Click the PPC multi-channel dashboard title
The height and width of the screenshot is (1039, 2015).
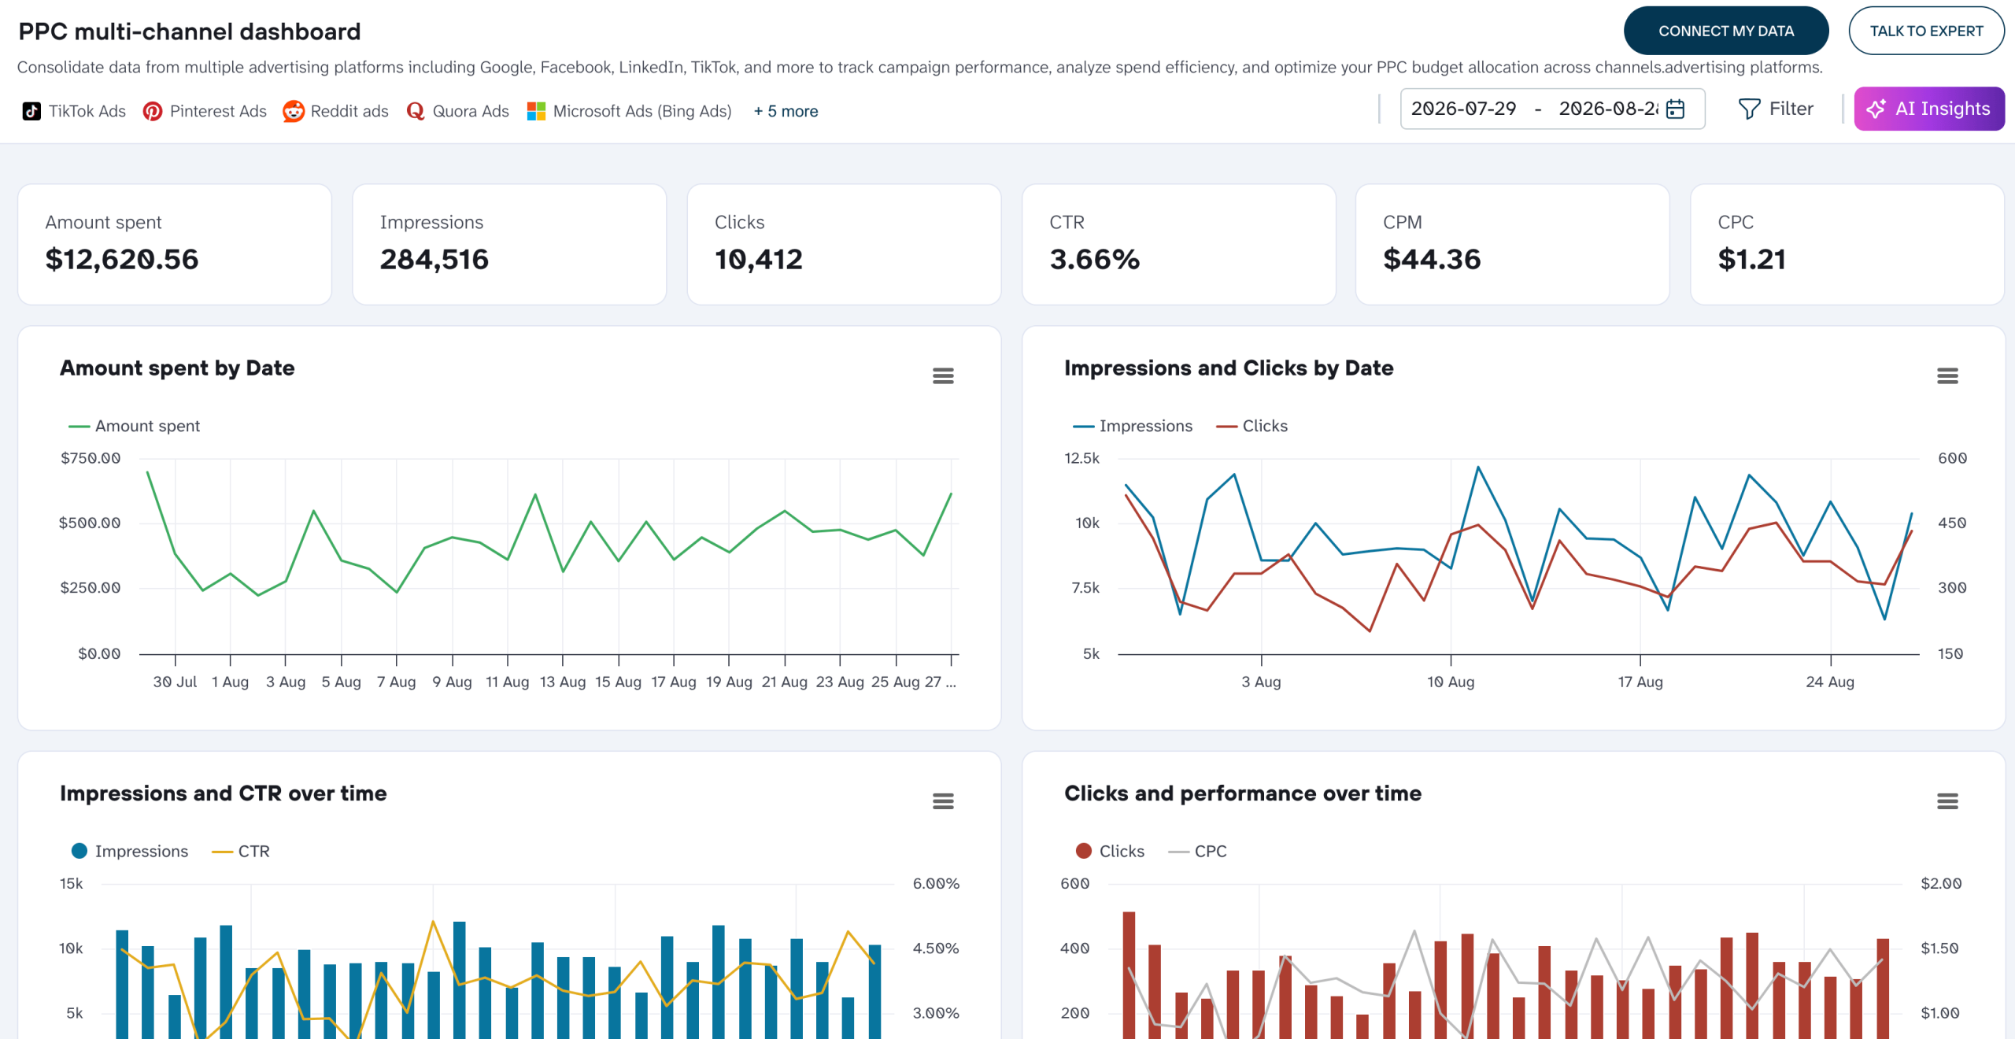point(189,31)
